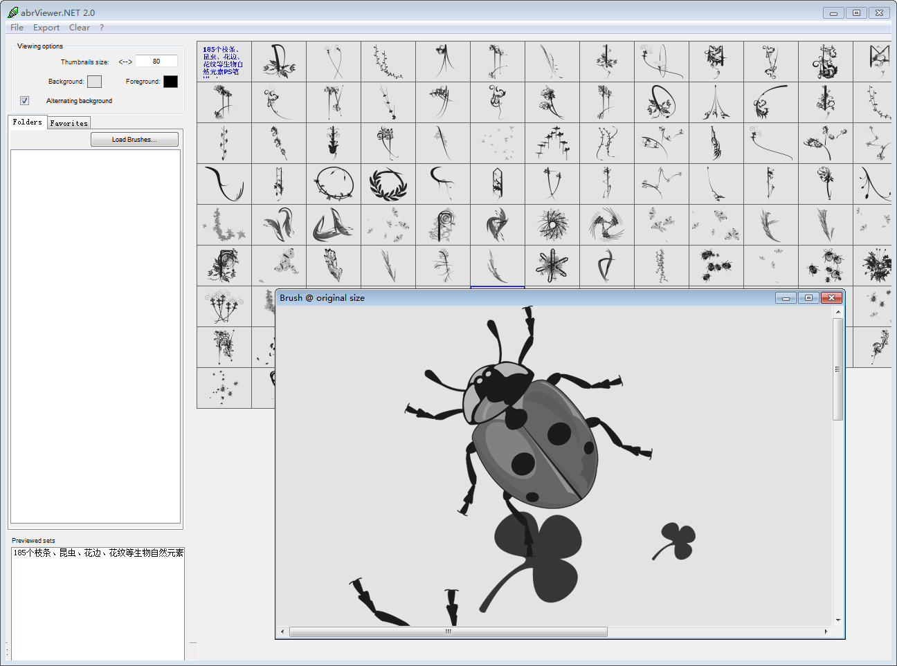
Task: Maximize the Brush @ original size window
Action: (808, 298)
